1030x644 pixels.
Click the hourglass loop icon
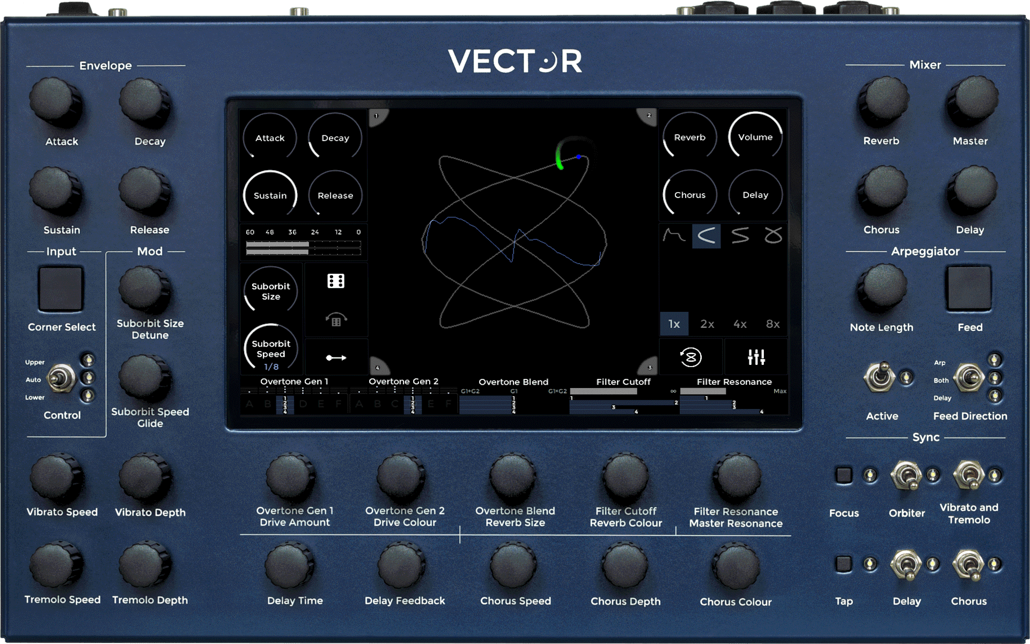(690, 357)
